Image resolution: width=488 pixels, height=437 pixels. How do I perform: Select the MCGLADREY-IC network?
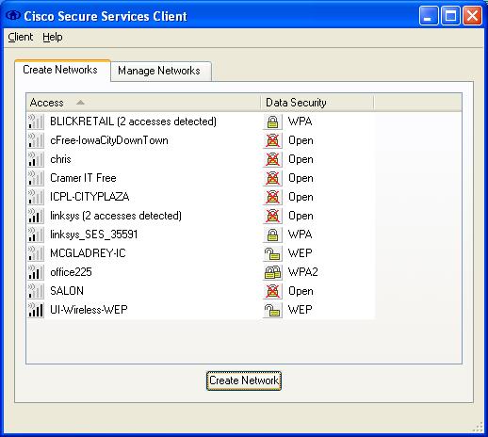88,253
